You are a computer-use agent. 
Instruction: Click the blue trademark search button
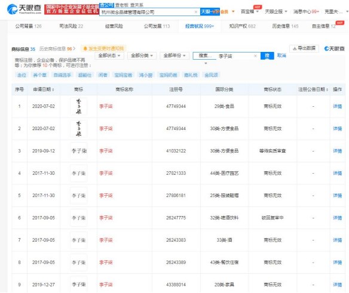(x=267, y=56)
